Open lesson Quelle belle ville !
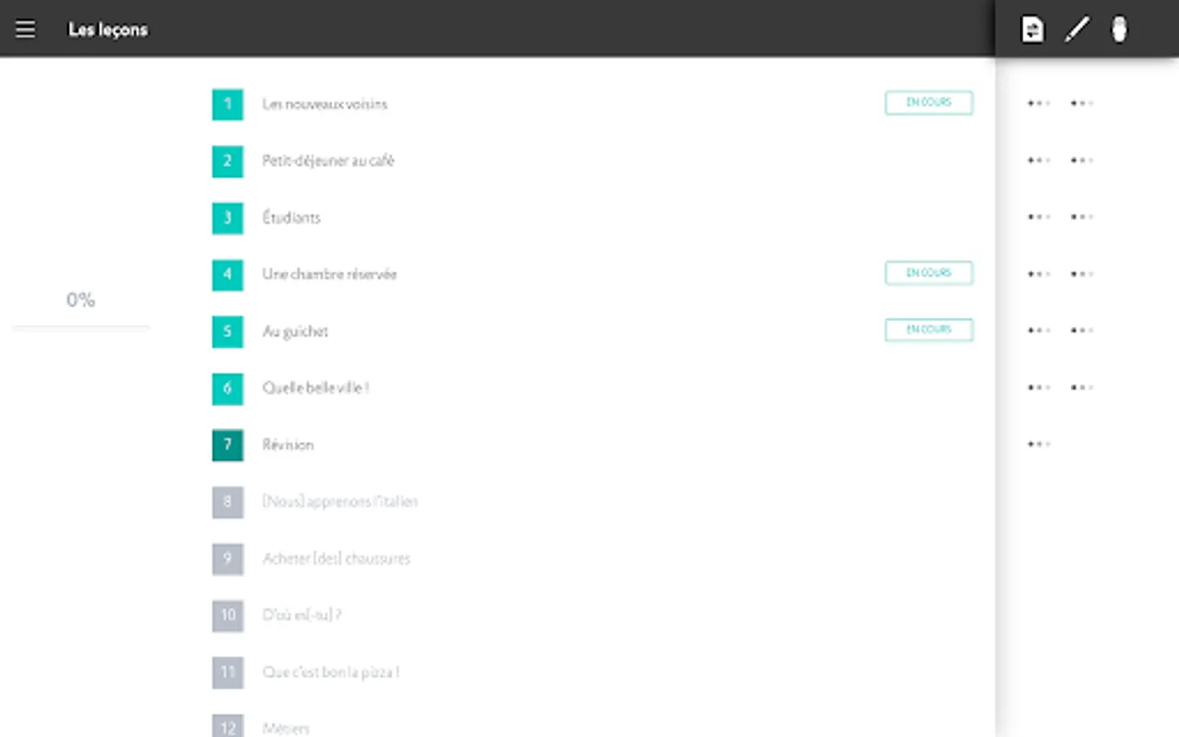This screenshot has width=1179, height=737. (315, 388)
